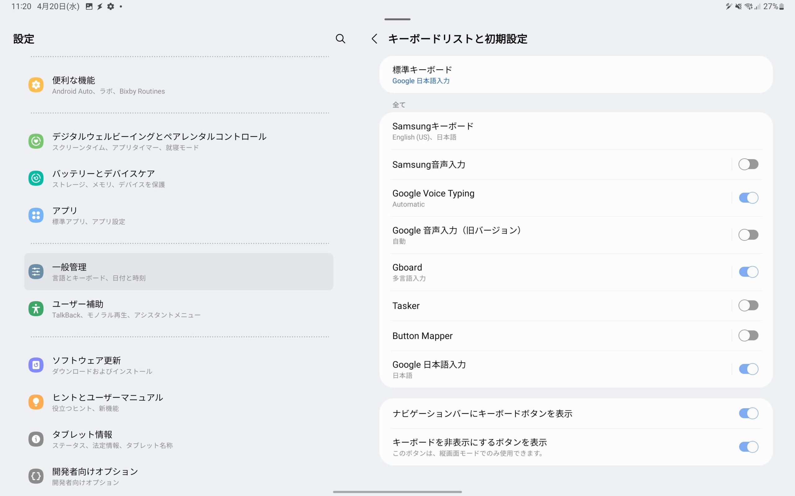The height and width of the screenshot is (496, 795).
Task: Enable the Samsung音声入力 toggle
Action: click(x=748, y=164)
